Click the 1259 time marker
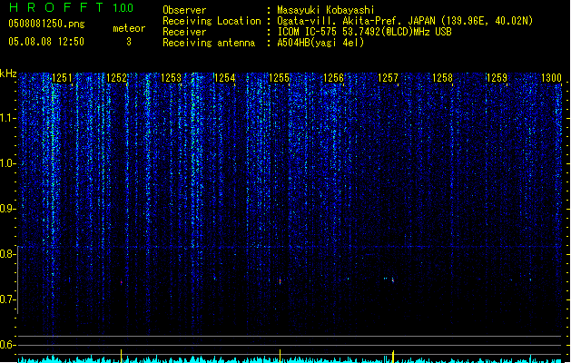 tap(497, 78)
